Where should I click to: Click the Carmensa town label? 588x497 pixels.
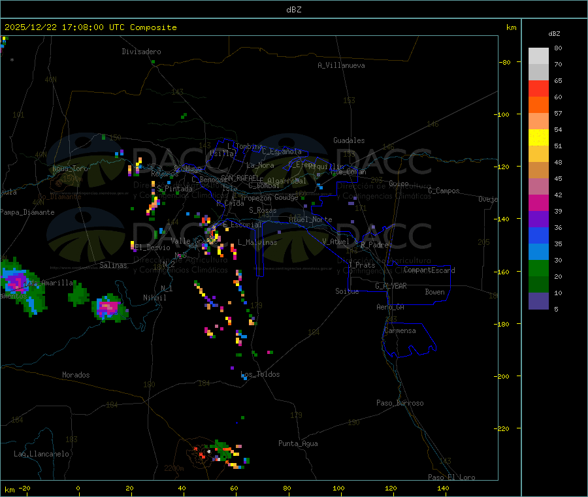tap(400, 330)
